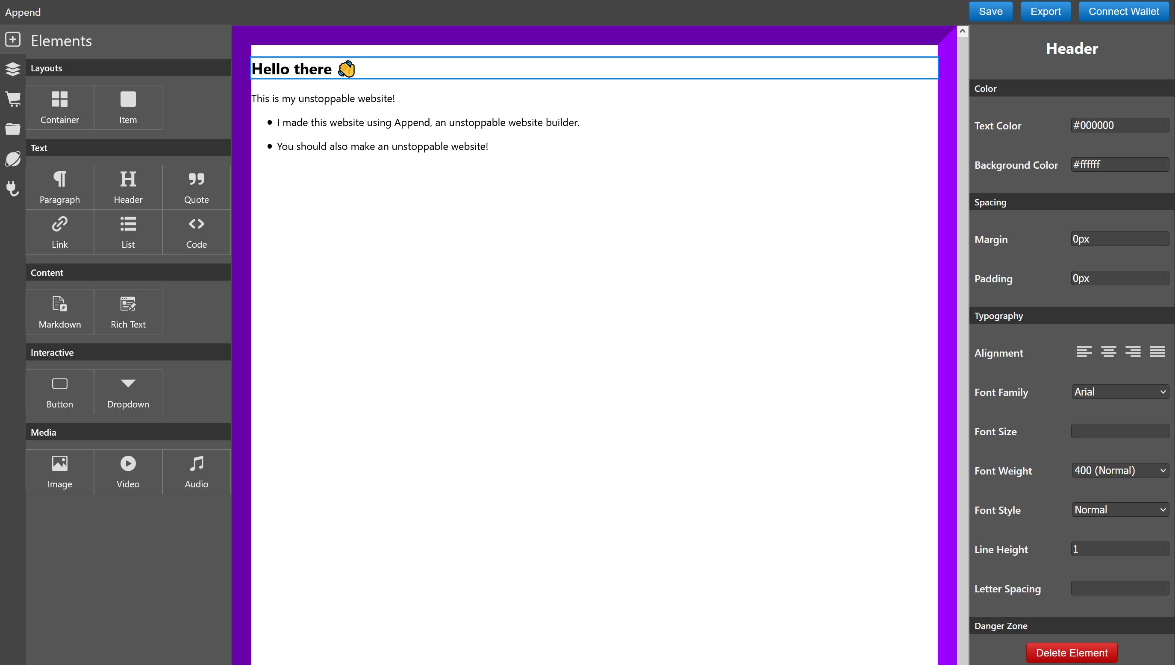
Task: Click the Danger Zone section heading
Action: click(x=1072, y=626)
